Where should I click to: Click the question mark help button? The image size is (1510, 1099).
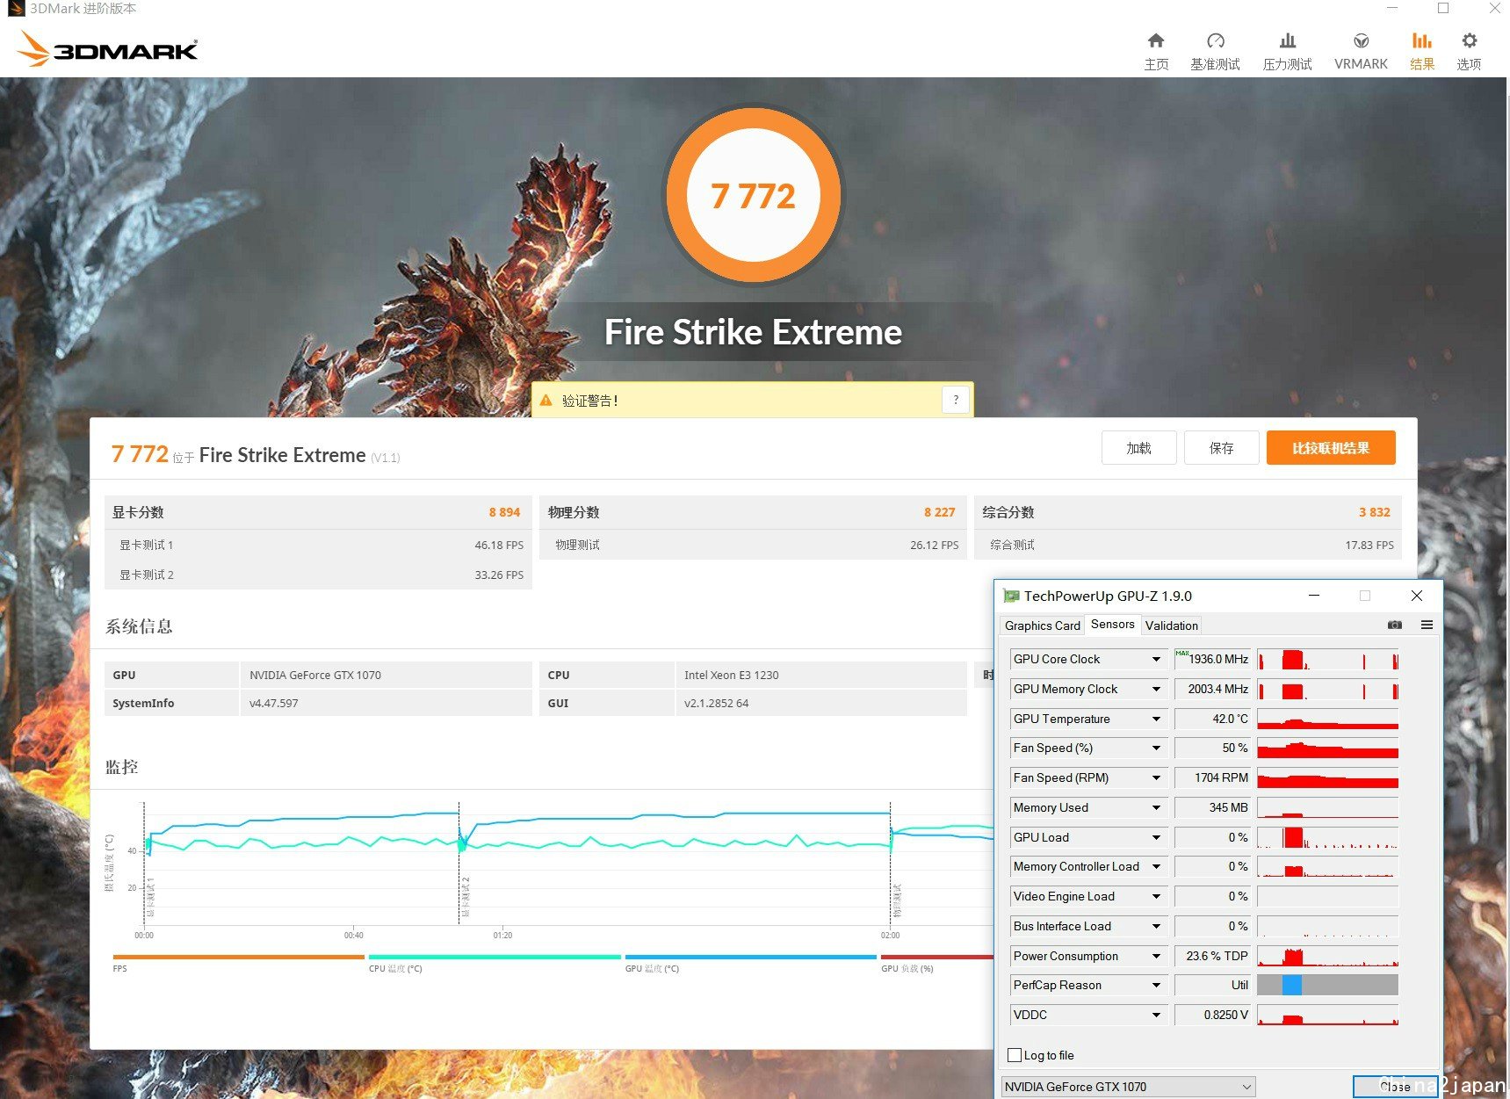956,400
